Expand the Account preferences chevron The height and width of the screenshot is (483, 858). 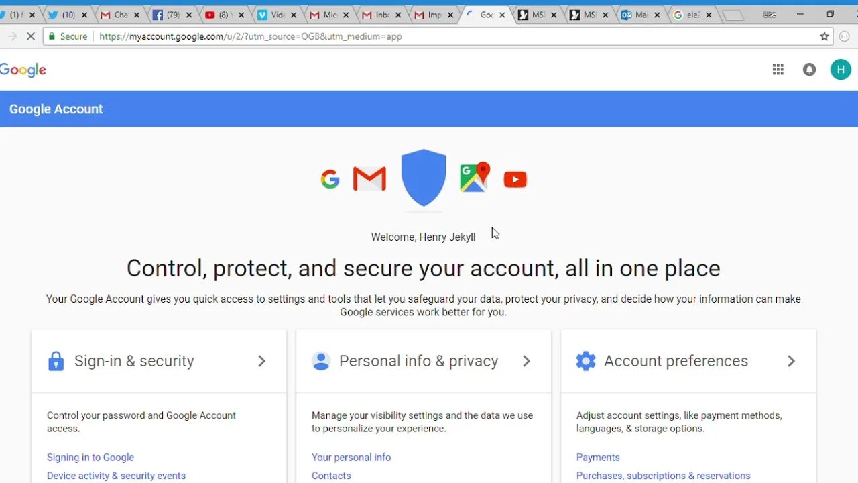click(x=791, y=361)
